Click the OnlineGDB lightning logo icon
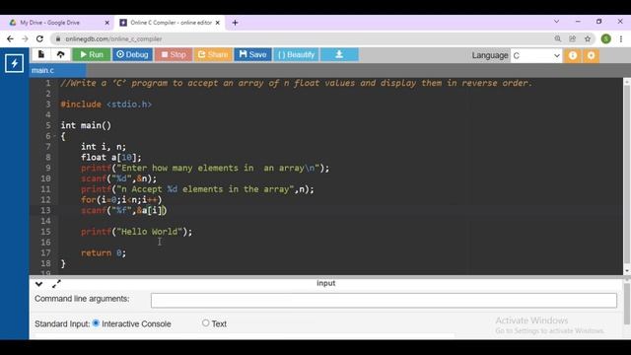The width and height of the screenshot is (631, 355). (x=14, y=63)
